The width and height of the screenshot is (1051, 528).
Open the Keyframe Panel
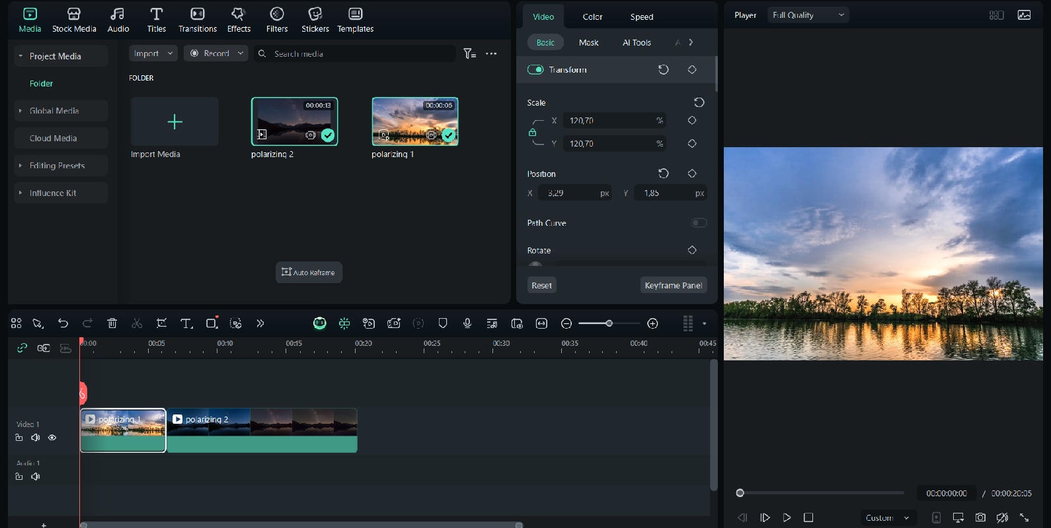pos(674,285)
